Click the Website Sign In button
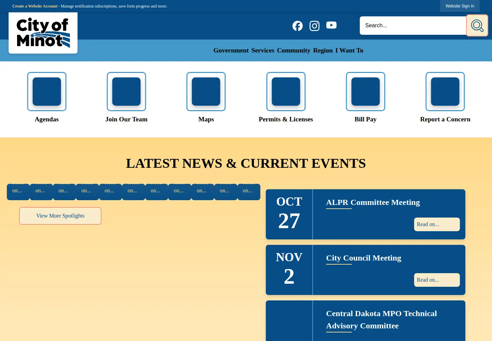The height and width of the screenshot is (341, 492). 460,6
